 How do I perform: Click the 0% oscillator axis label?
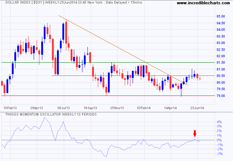pos(219,140)
